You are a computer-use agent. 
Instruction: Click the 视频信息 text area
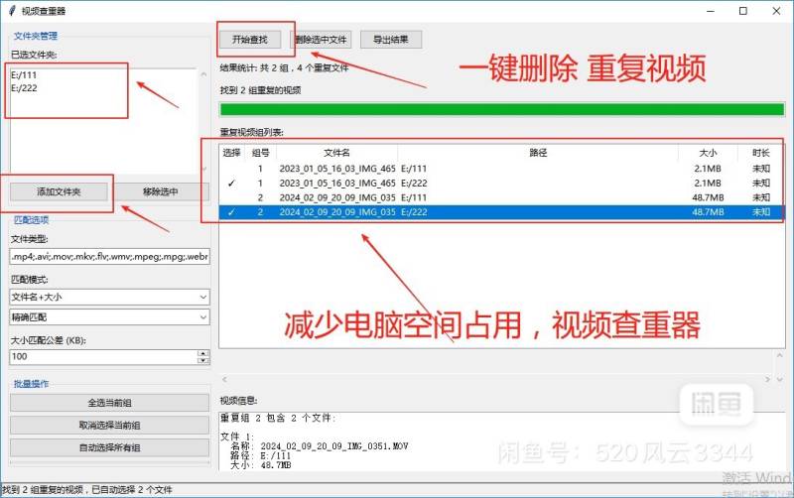pos(502,440)
